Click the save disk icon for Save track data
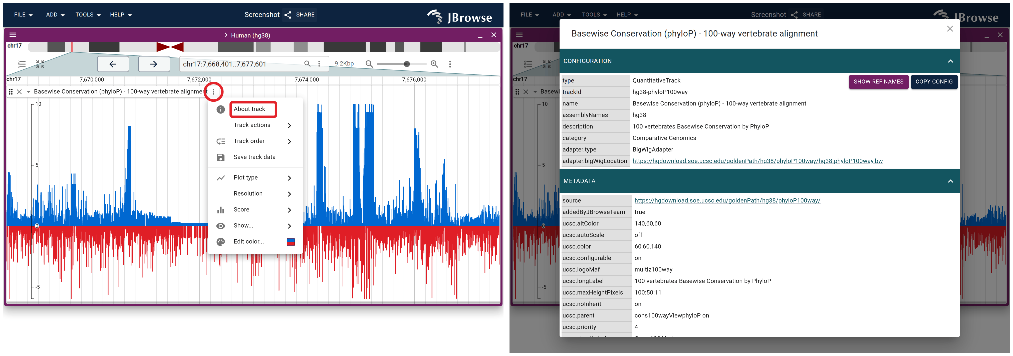 [221, 157]
